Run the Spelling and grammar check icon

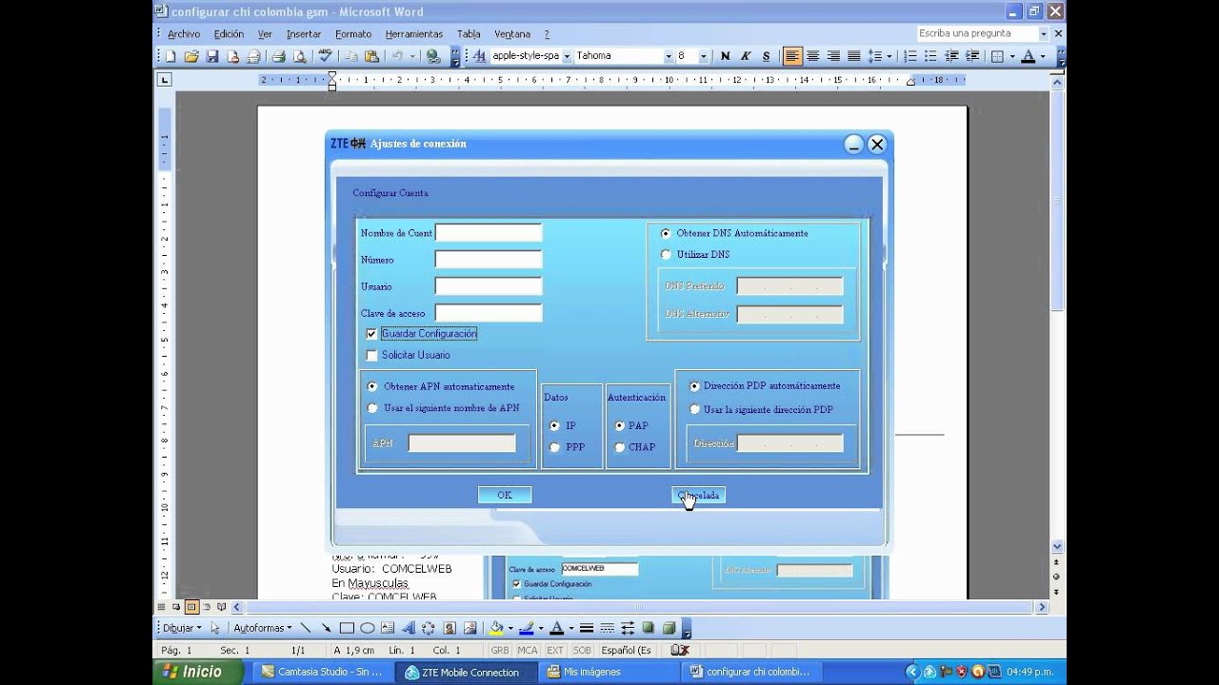coord(325,56)
